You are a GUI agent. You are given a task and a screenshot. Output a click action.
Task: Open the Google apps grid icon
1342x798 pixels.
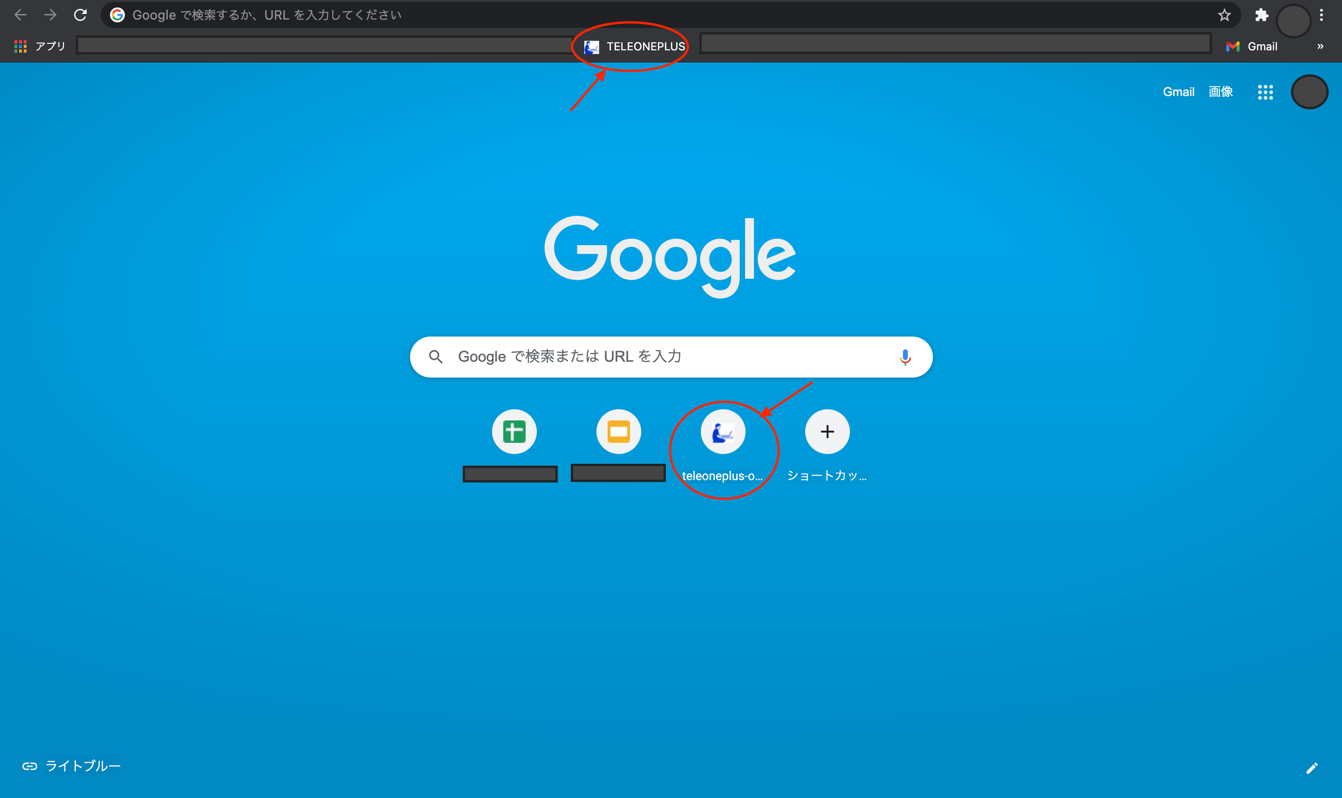point(1265,92)
